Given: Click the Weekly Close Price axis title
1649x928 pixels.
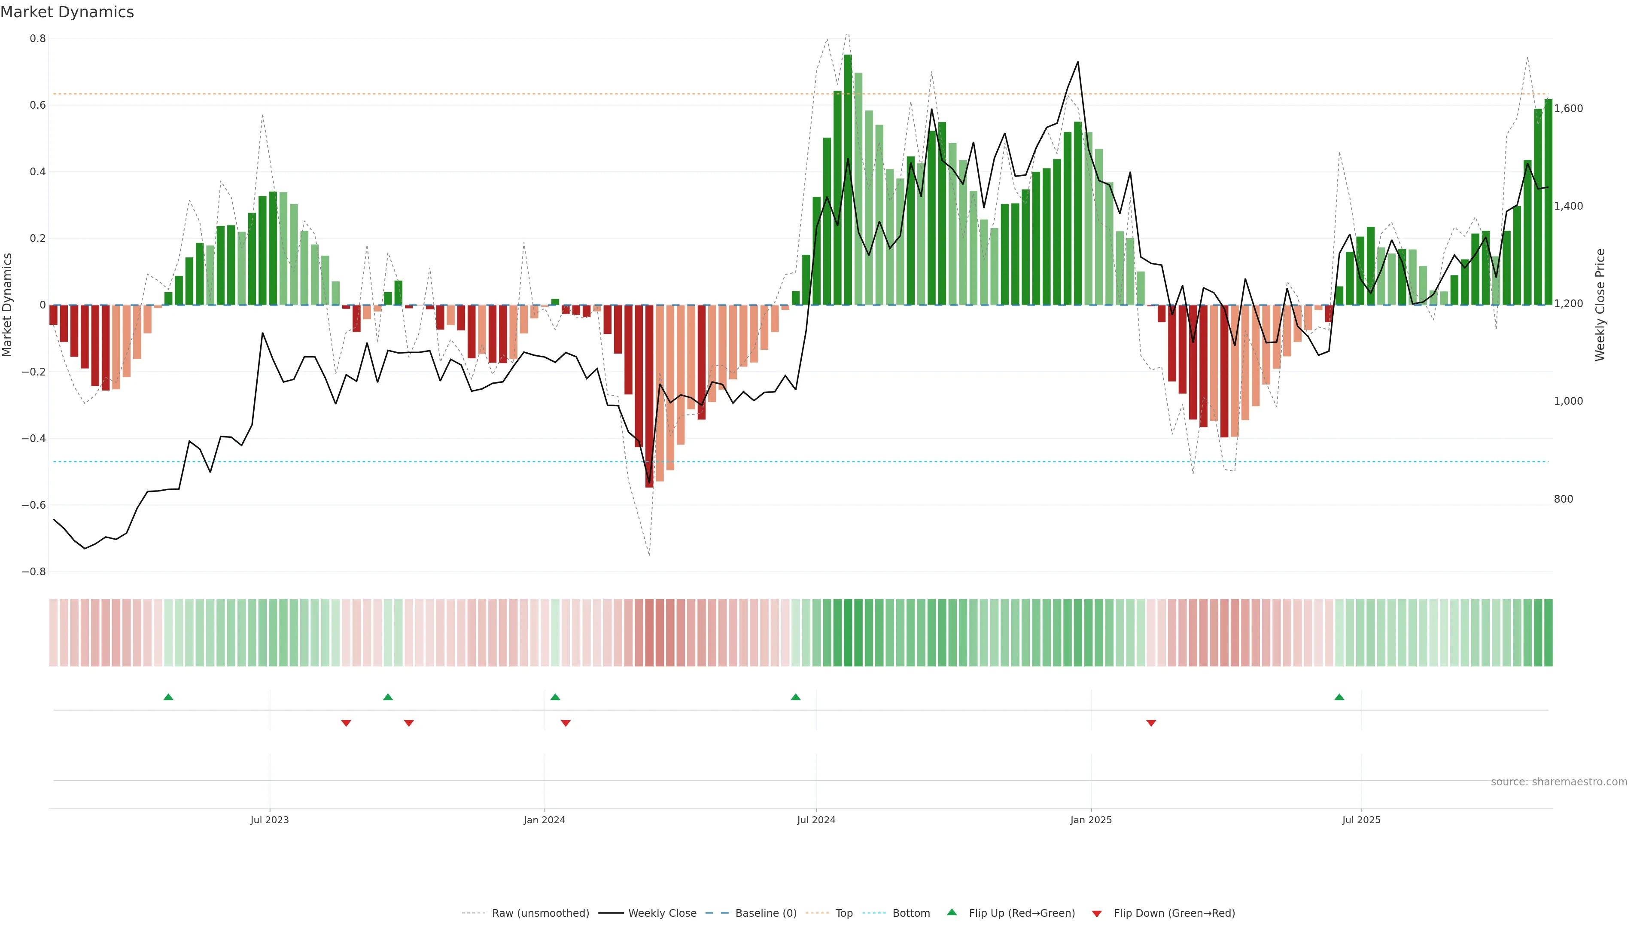Looking at the screenshot, I should pos(1600,305).
